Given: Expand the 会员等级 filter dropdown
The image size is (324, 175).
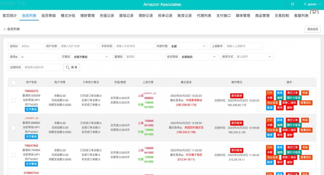Looking at the screenshot, I should pos(198,57).
